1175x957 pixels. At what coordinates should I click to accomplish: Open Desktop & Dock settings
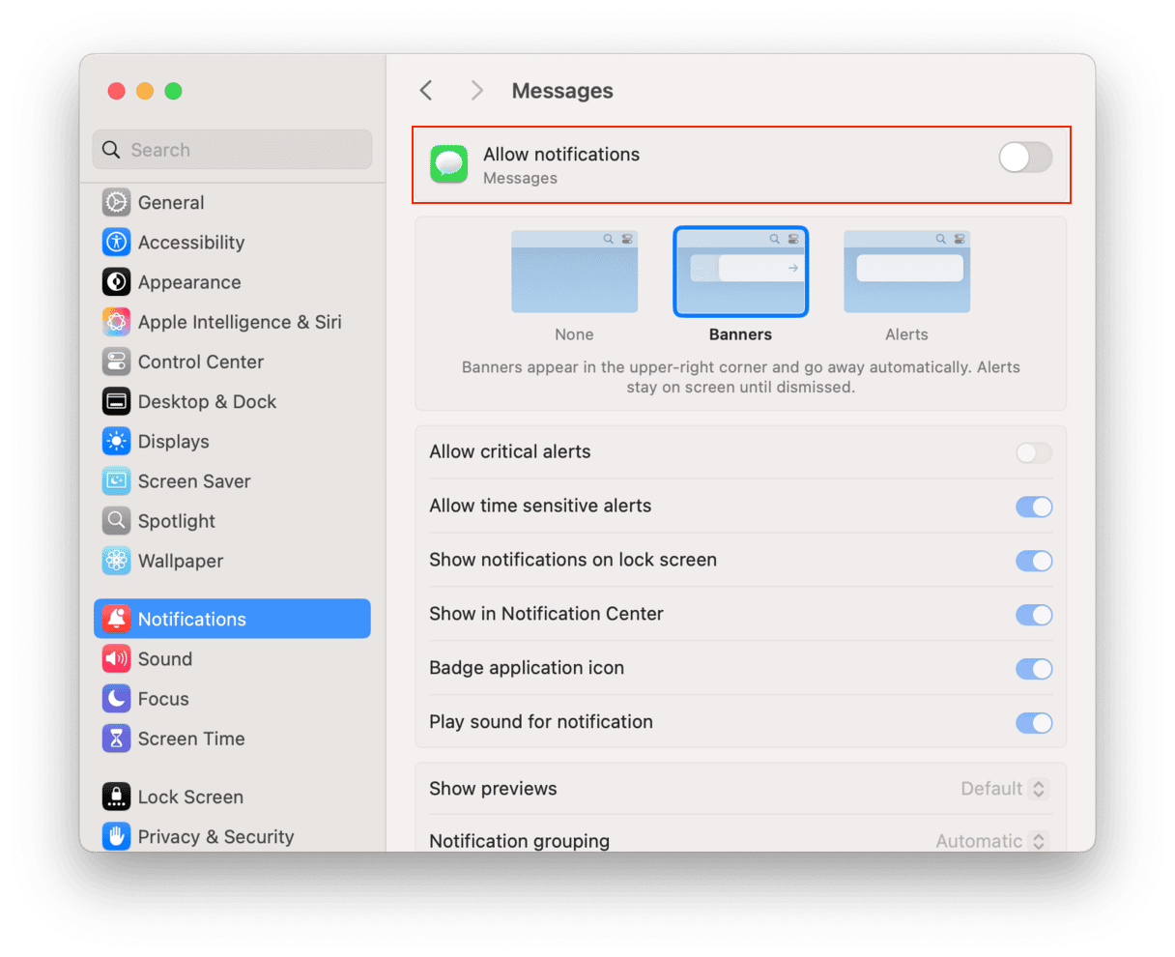pos(232,401)
